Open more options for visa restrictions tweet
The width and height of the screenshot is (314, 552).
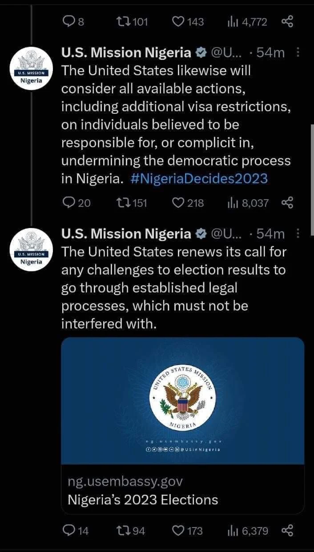pos(298,53)
